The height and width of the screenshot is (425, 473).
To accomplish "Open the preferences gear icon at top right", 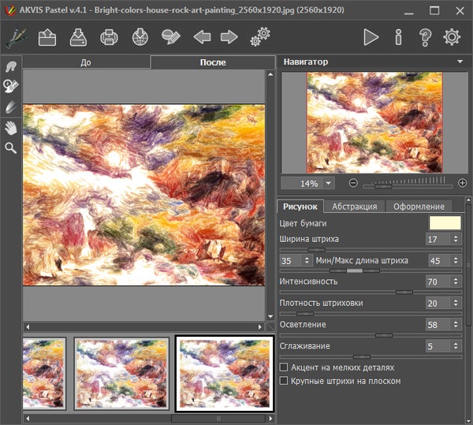I will pyautogui.click(x=452, y=37).
